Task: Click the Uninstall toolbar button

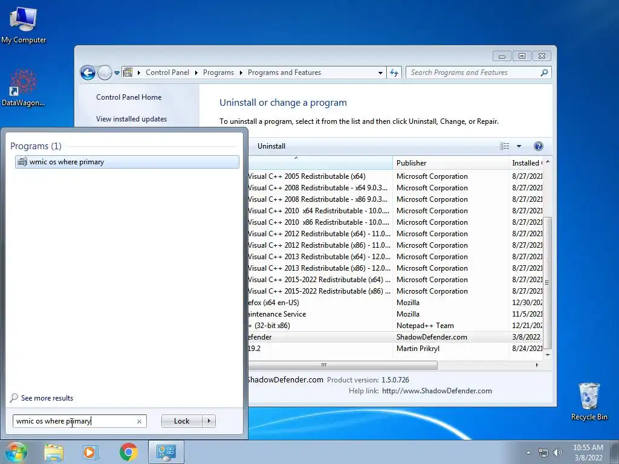Action: 271,146
